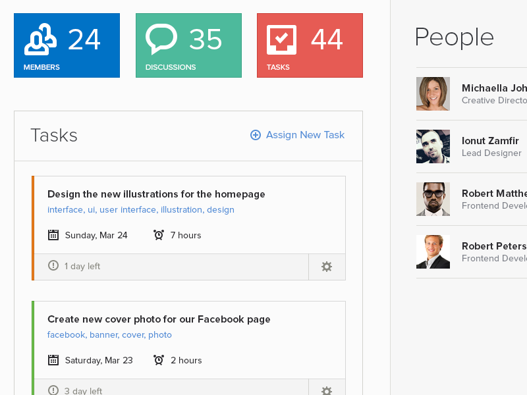The height and width of the screenshot is (395, 527).
Task: Open the plus icon next to Assign New Task
Action: [255, 135]
